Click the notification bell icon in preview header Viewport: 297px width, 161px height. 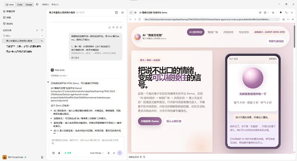click(x=281, y=13)
